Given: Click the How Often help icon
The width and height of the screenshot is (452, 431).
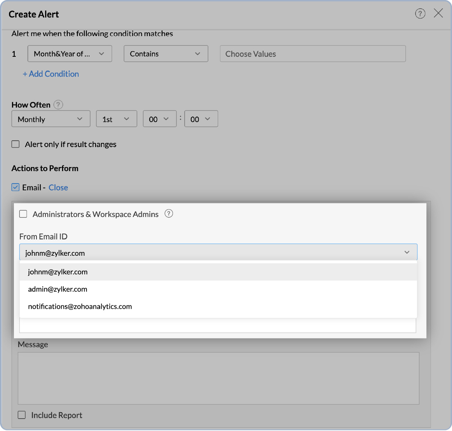Looking at the screenshot, I should (58, 105).
